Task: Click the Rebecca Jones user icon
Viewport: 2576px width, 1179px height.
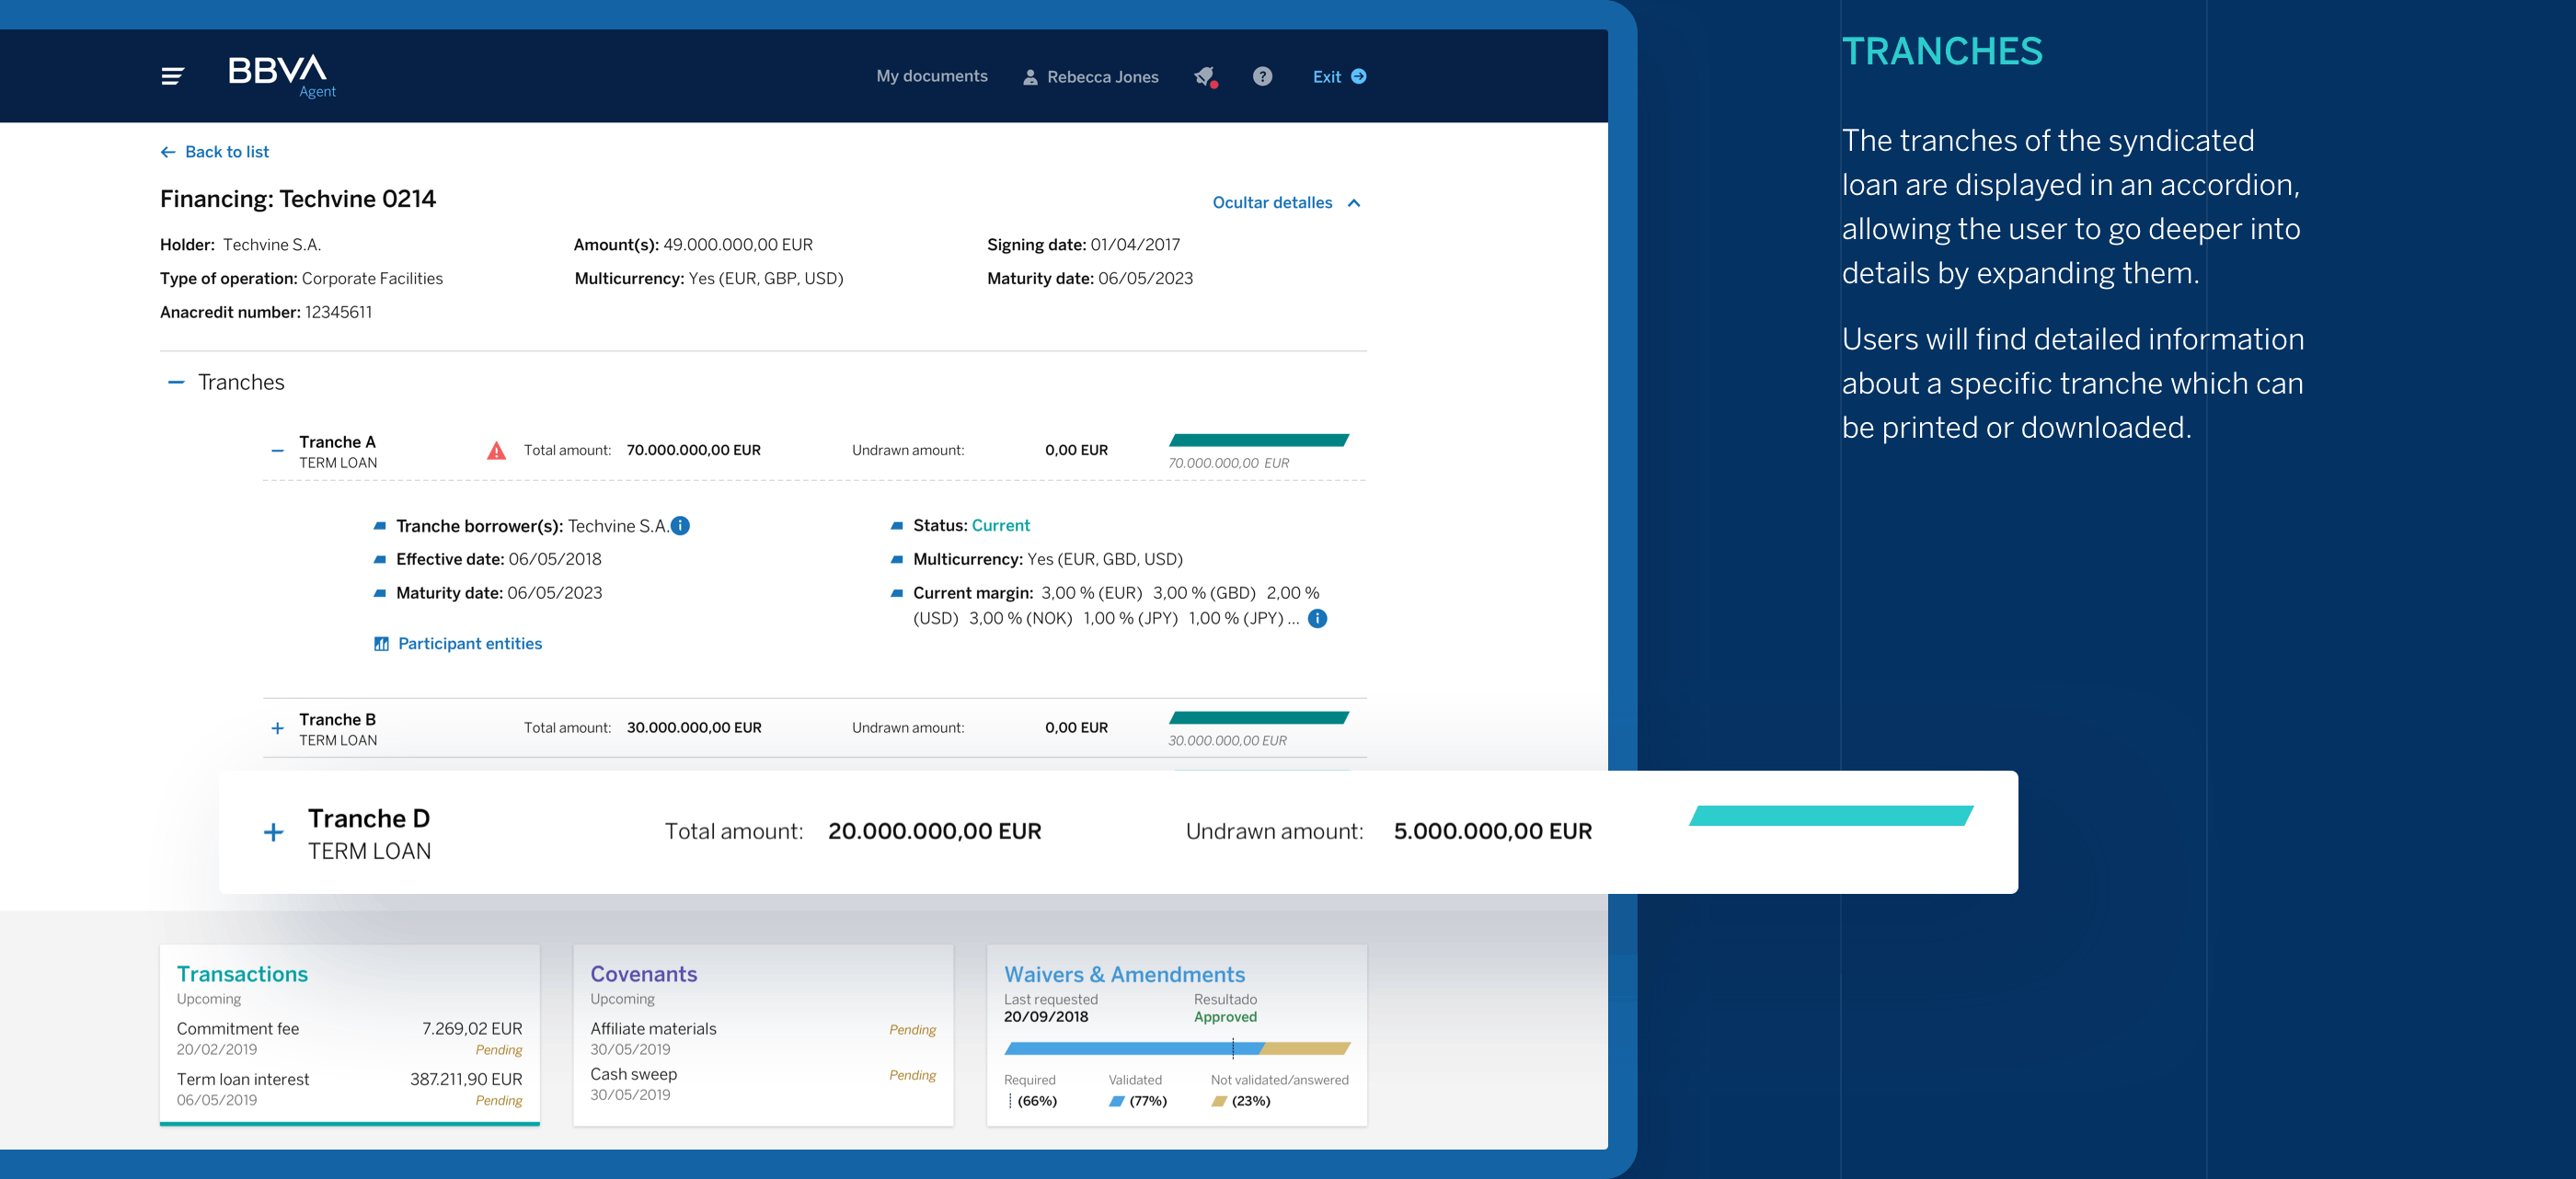Action: pos(1030,77)
